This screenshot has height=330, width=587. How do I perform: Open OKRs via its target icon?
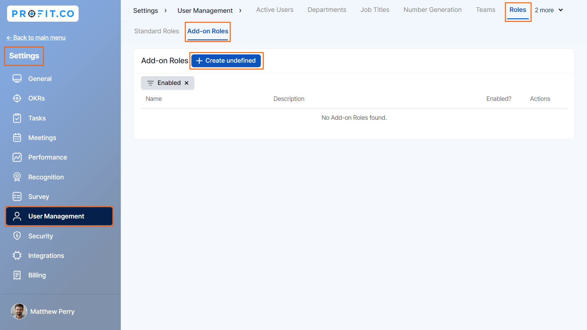tap(17, 98)
